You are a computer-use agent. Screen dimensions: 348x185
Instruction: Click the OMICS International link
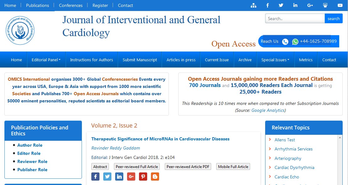click(x=29, y=79)
